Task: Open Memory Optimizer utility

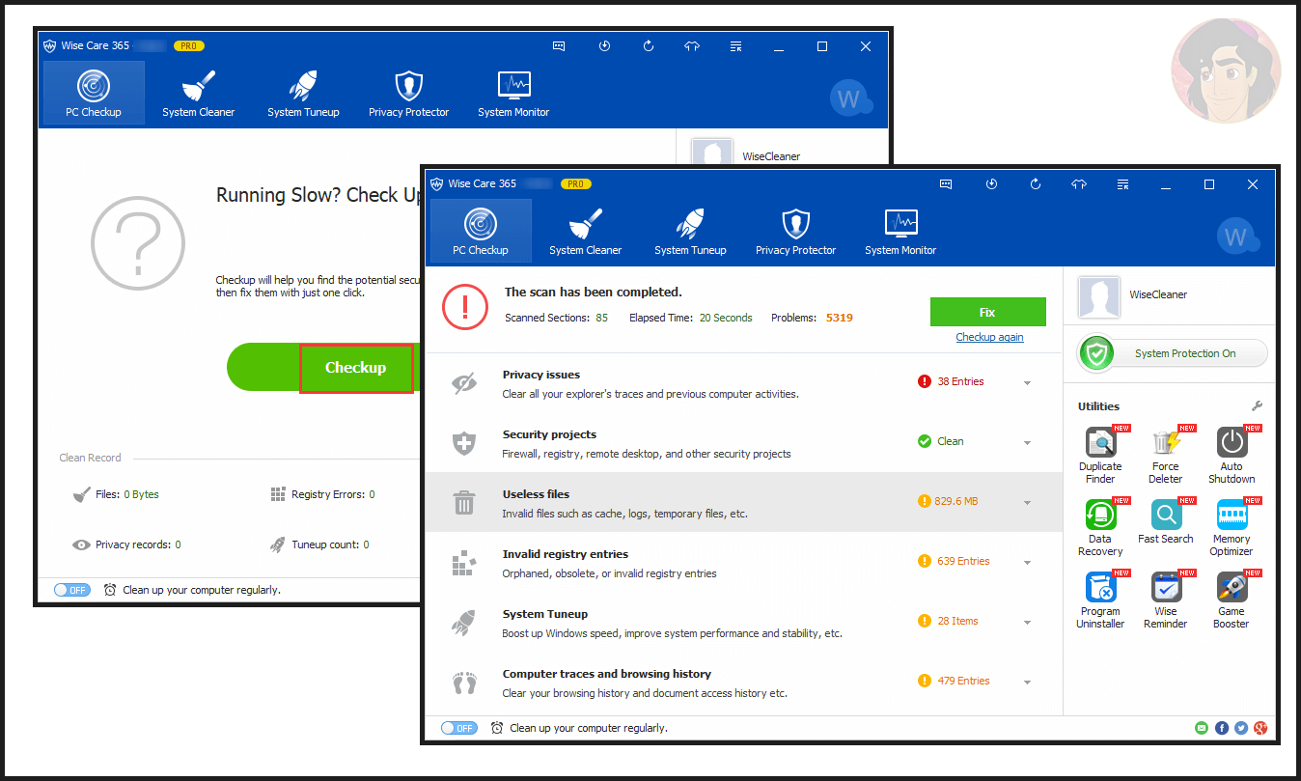Action: (x=1232, y=527)
